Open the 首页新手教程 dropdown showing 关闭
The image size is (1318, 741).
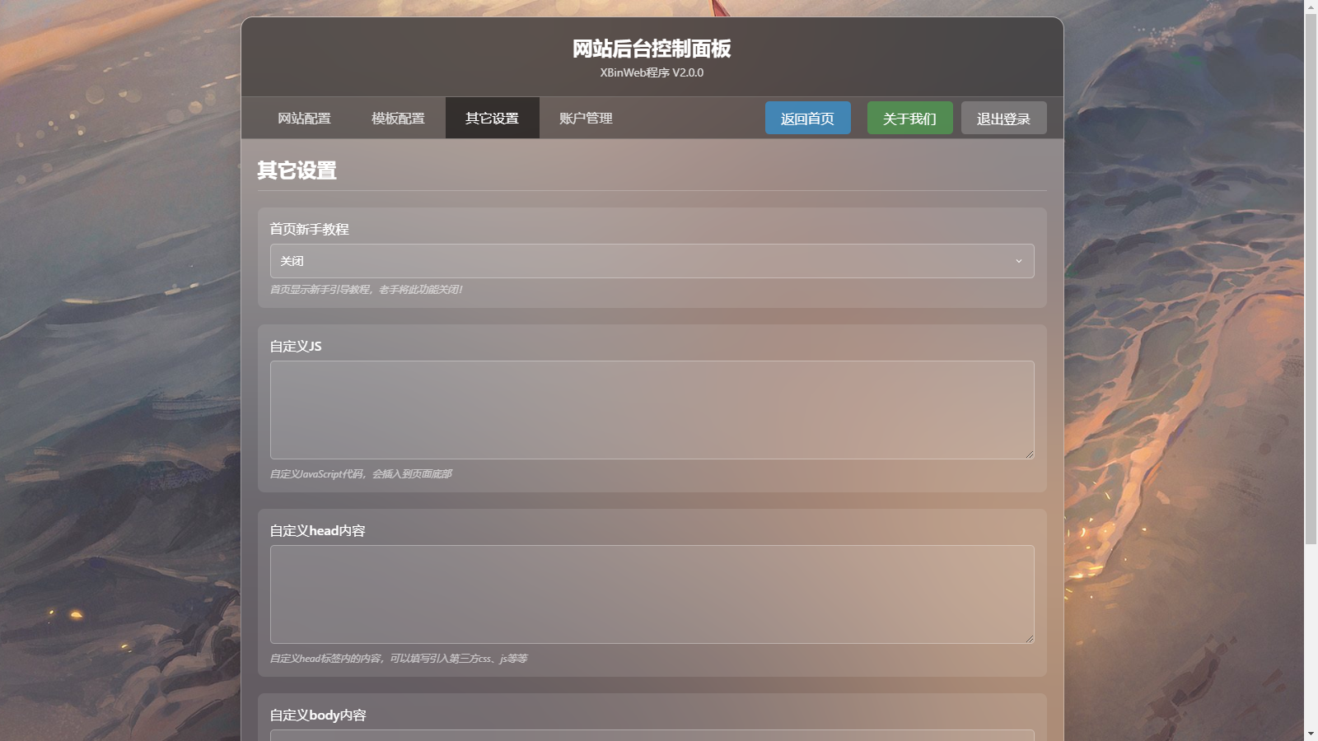(x=643, y=261)
